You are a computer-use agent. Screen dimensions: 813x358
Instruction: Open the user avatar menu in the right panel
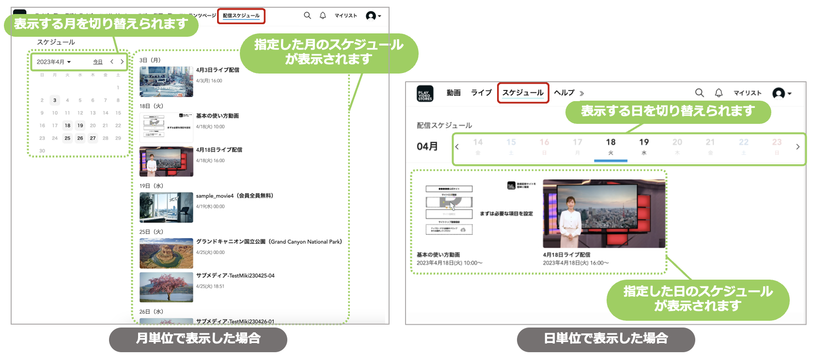(x=782, y=93)
